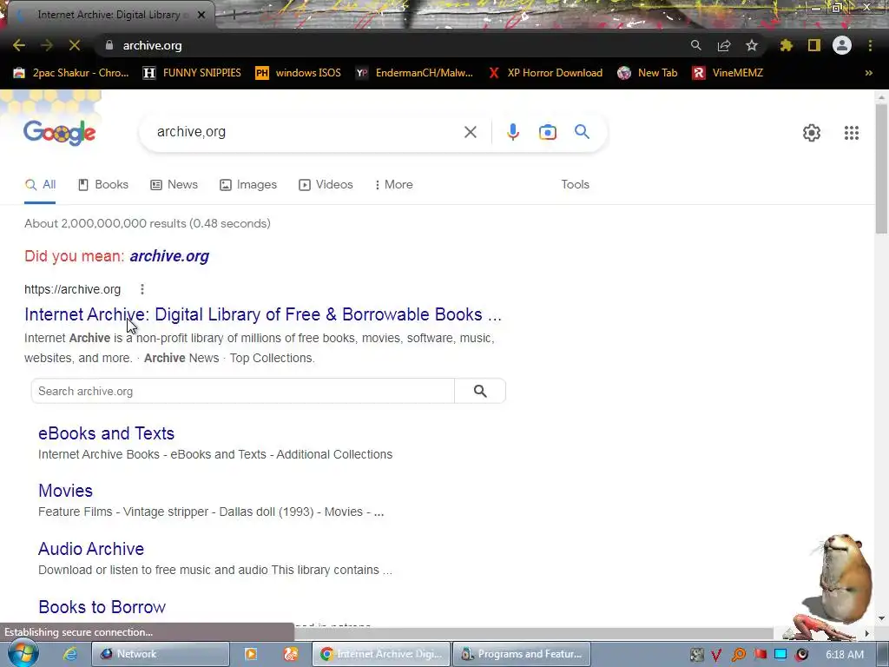The image size is (889, 667).
Task: Open the XP Horror Download bookmark
Action: tap(545, 73)
